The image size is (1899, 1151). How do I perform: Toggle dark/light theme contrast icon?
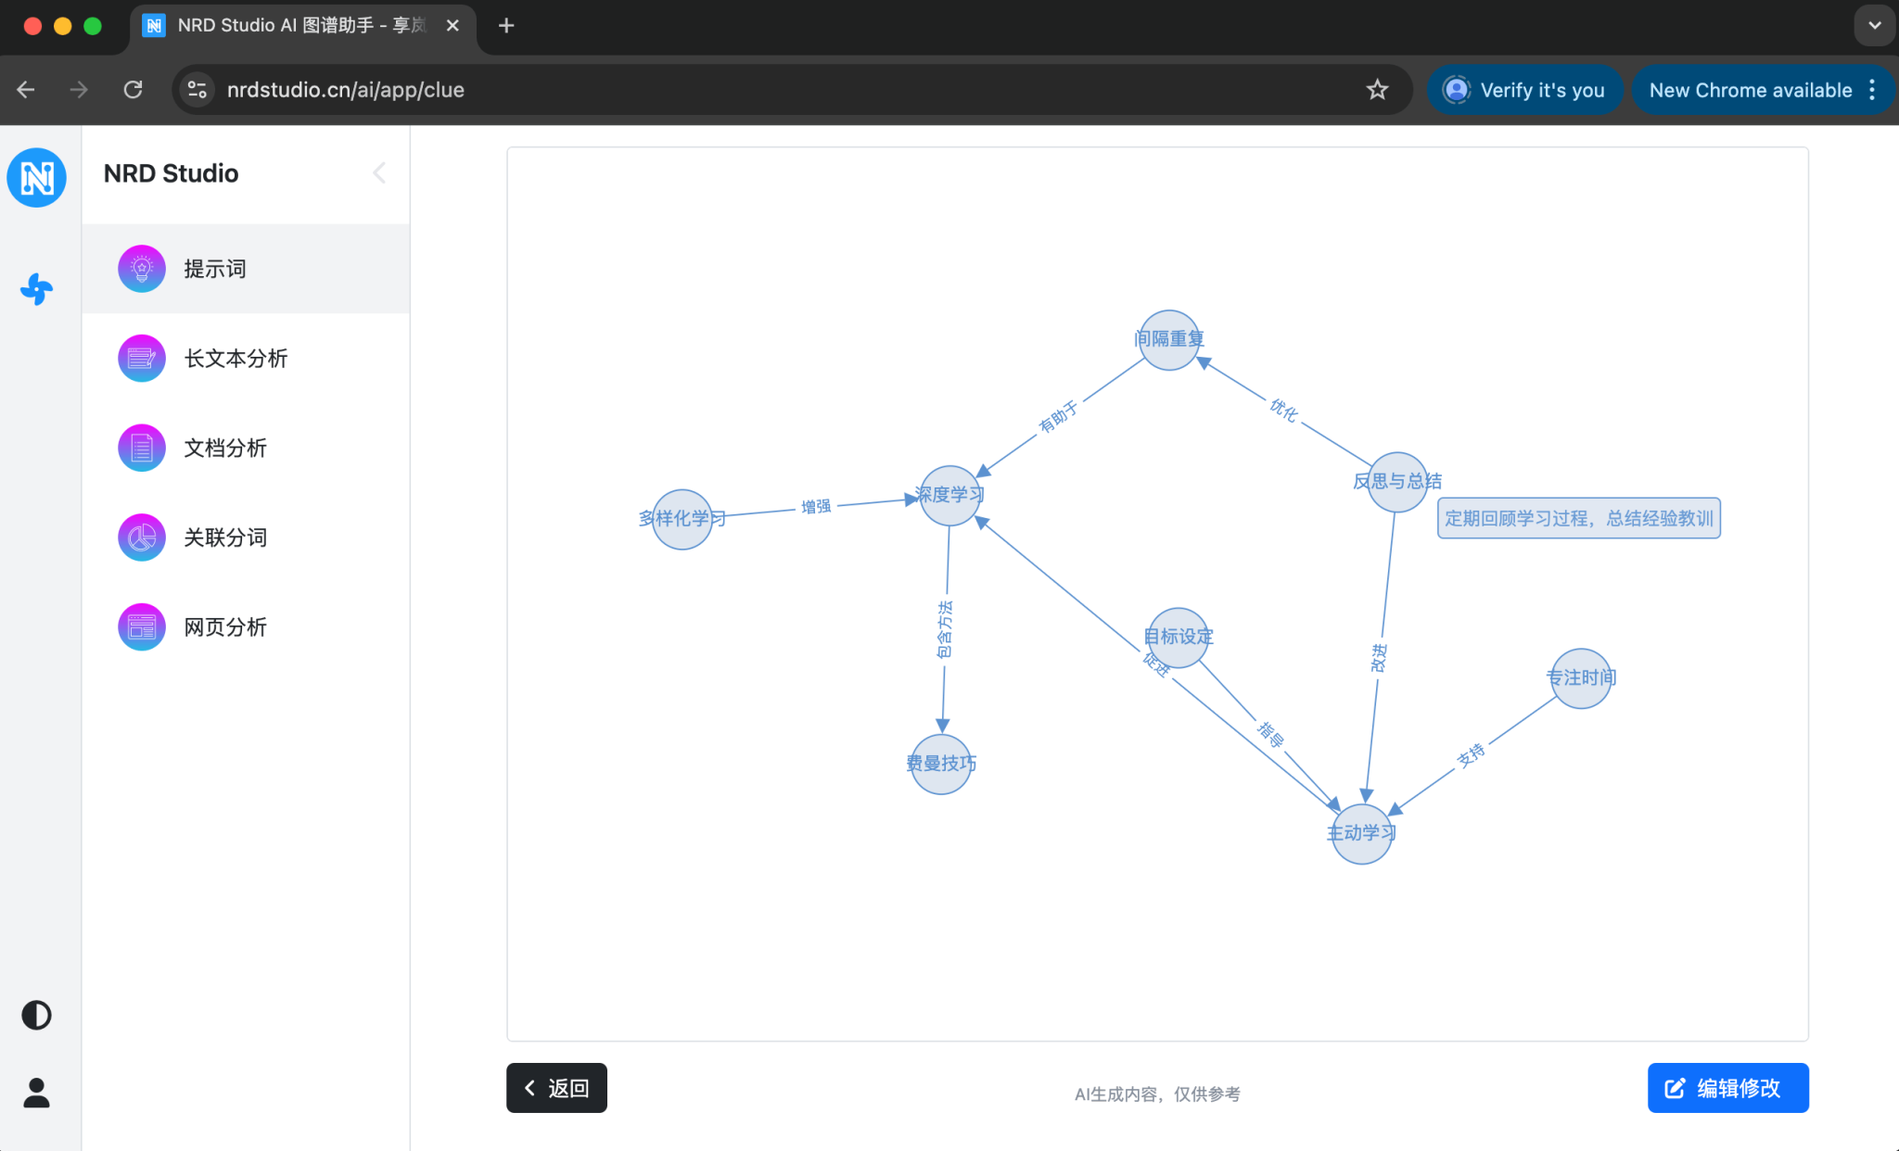click(x=36, y=1015)
